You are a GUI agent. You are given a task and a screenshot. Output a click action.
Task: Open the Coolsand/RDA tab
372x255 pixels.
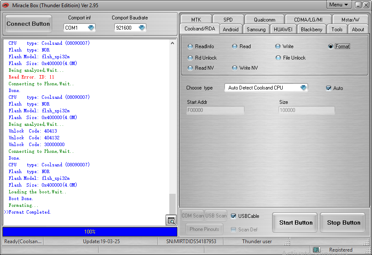click(200, 29)
